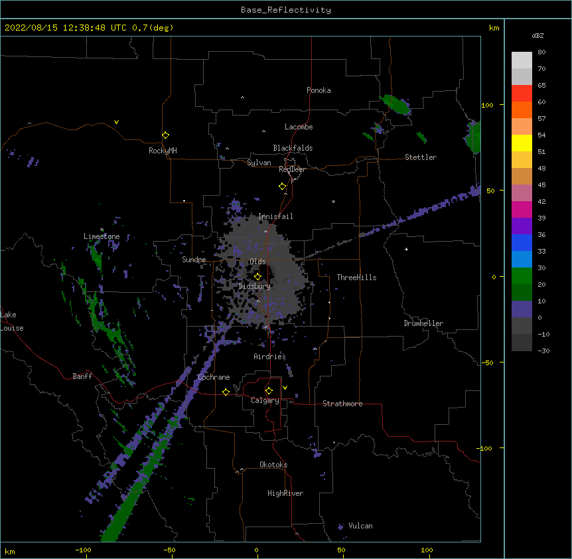Viewport: 572px width, 559px height.
Task: Click the yellow 54 dBZ color swatch
Action: (x=522, y=143)
